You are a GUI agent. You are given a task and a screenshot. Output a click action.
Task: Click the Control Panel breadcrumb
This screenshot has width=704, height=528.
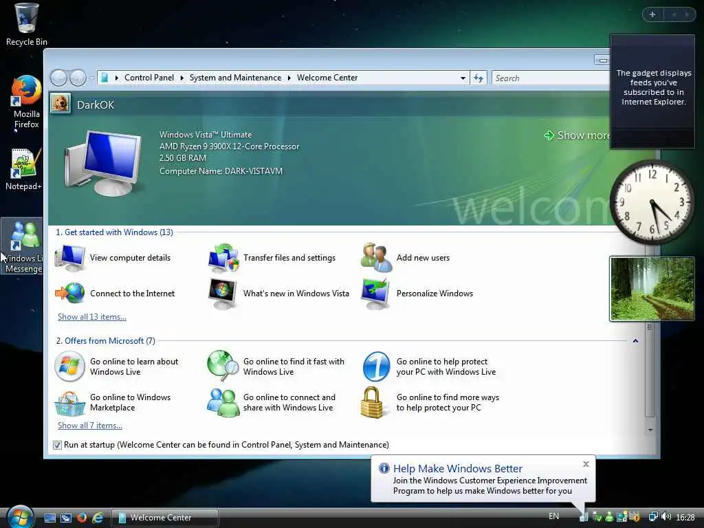pyautogui.click(x=149, y=78)
